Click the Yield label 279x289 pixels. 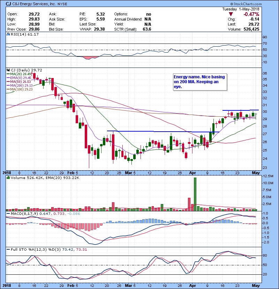pyautogui.click(x=119, y=24)
